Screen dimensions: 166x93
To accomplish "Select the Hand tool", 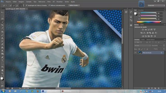I will (2, 70).
